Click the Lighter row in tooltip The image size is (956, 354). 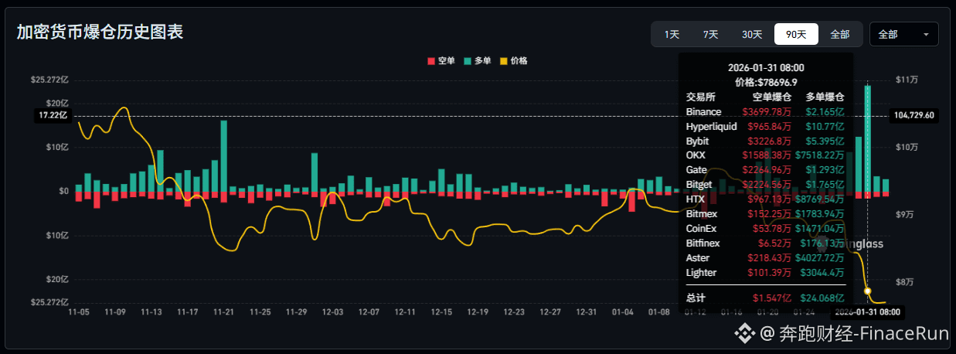coord(765,272)
